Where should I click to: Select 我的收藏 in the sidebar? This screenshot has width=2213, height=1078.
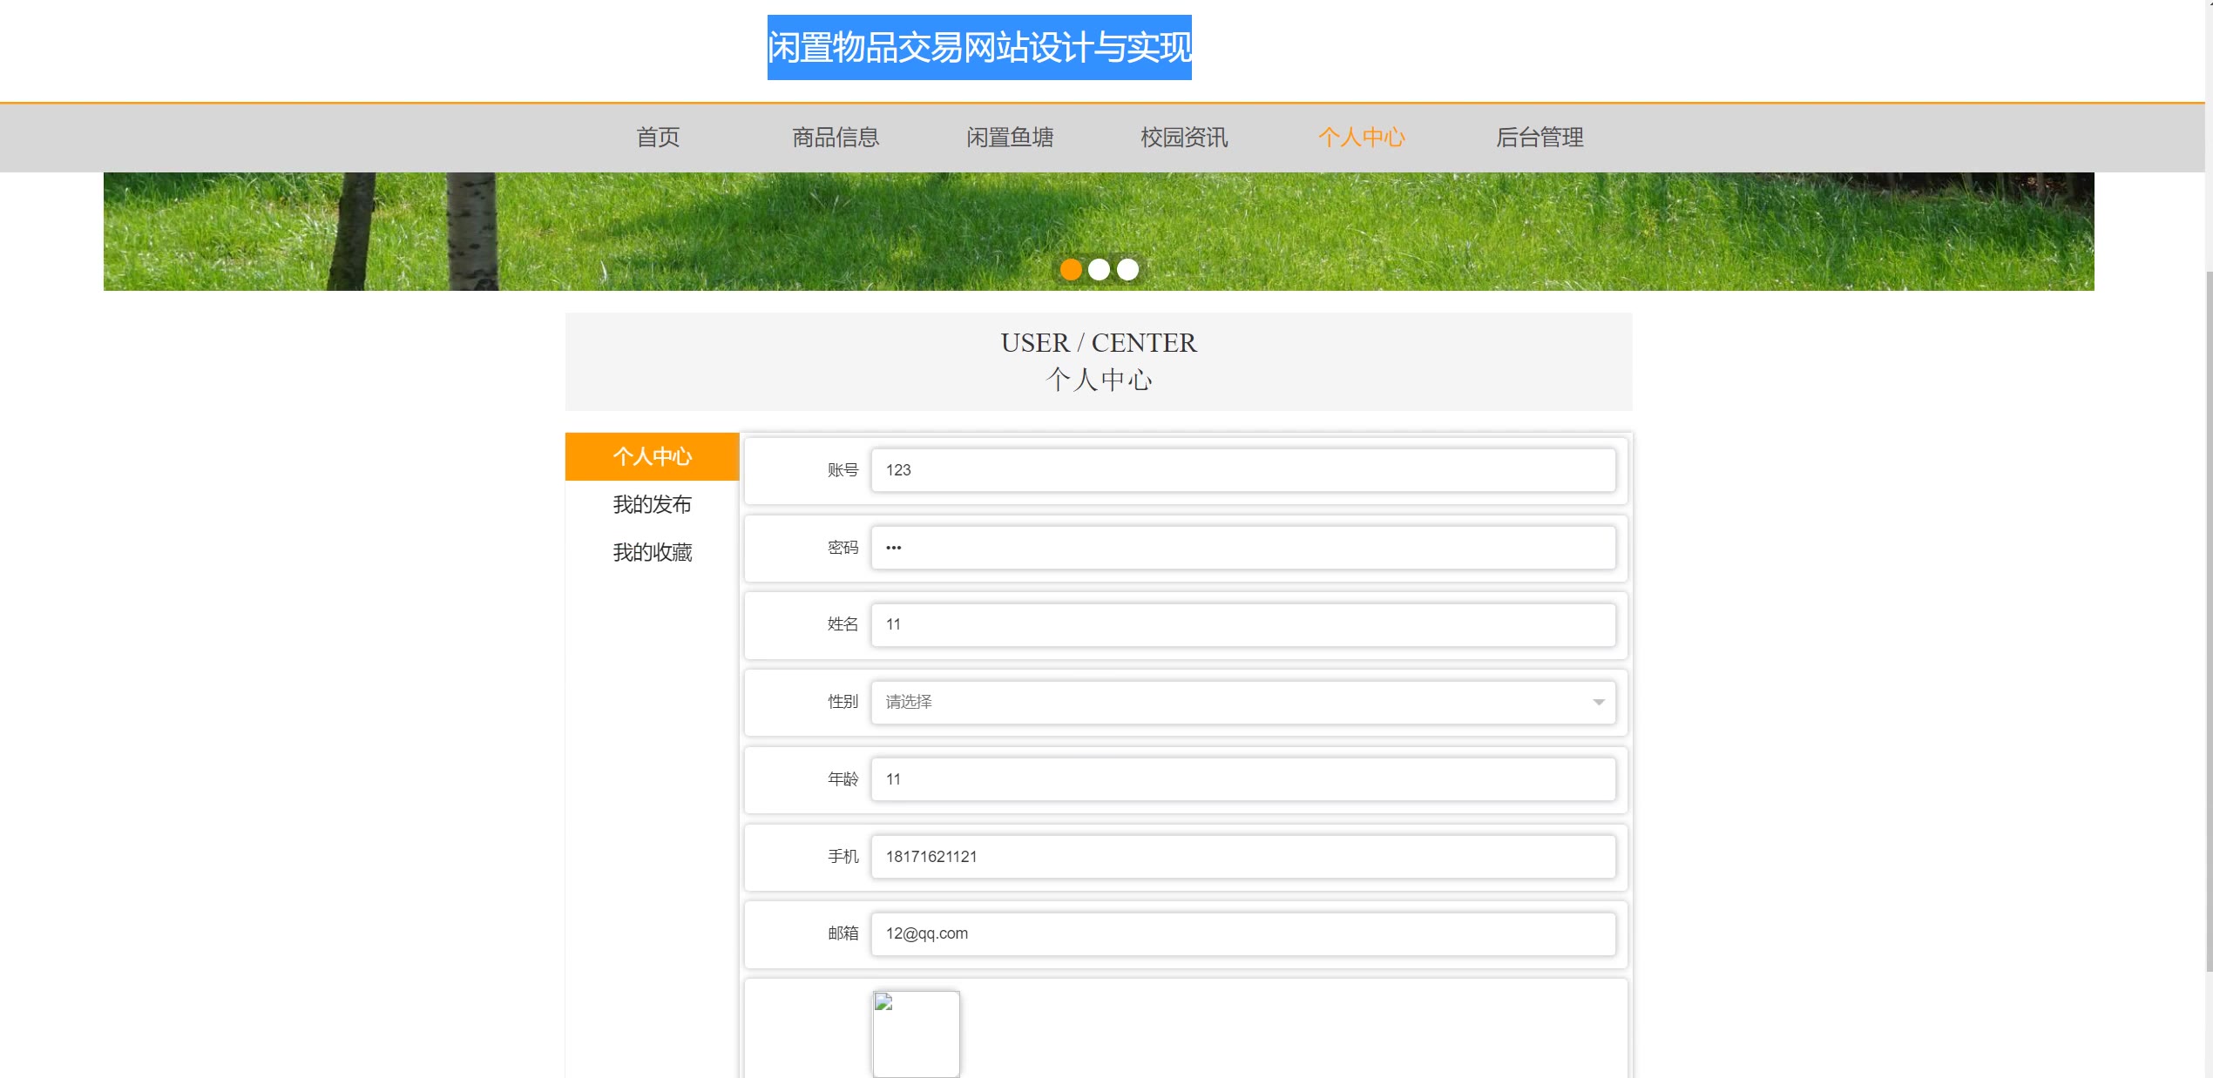tap(652, 553)
